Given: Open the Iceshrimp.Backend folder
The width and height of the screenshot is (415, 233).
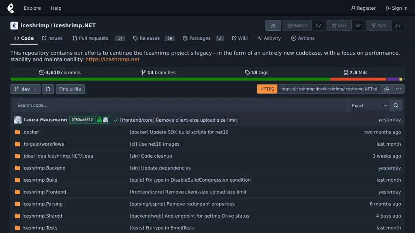Looking at the screenshot, I should coord(44,168).
